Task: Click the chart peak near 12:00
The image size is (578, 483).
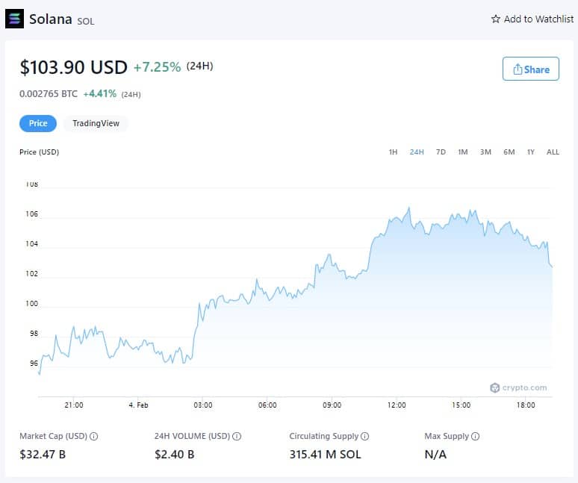Action: (x=408, y=208)
